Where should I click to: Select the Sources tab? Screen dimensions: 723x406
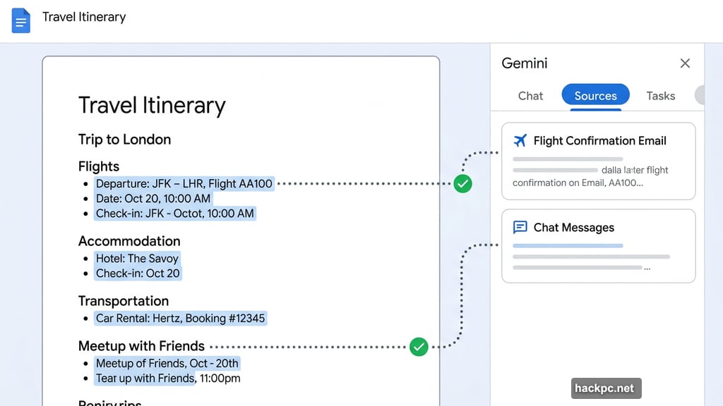pos(595,96)
